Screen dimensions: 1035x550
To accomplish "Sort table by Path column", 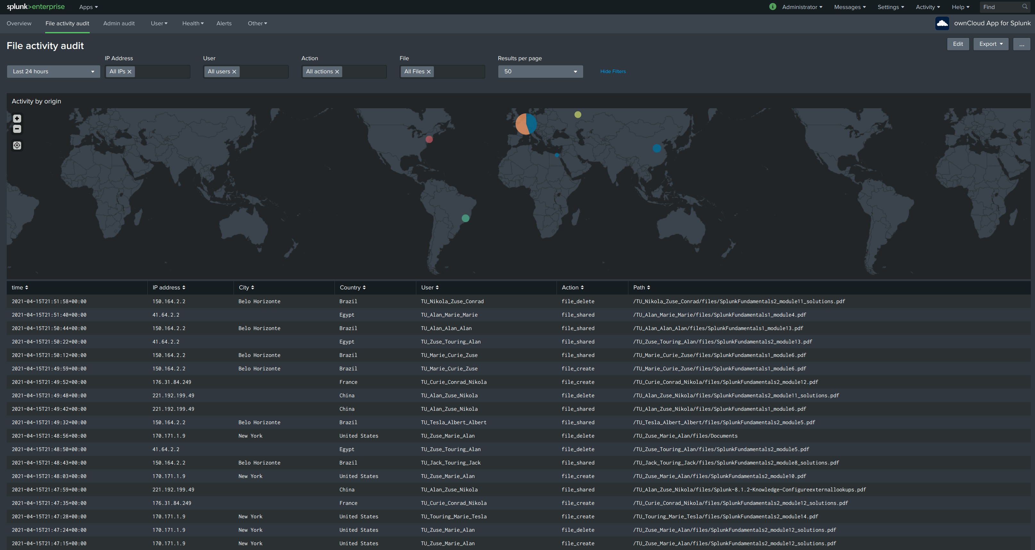I will coord(642,287).
